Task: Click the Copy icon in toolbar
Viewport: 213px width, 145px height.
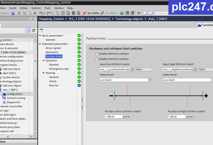Action: pos(24,13)
